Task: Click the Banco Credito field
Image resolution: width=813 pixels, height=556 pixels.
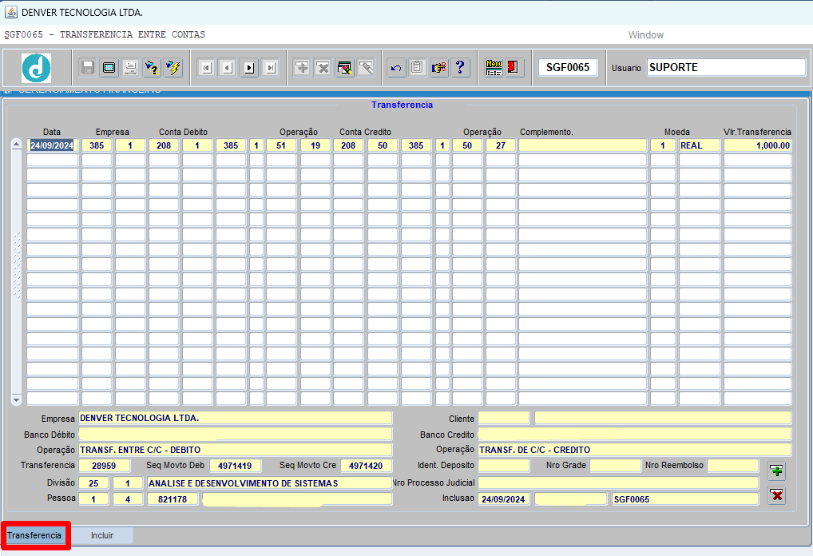Action: coord(635,434)
